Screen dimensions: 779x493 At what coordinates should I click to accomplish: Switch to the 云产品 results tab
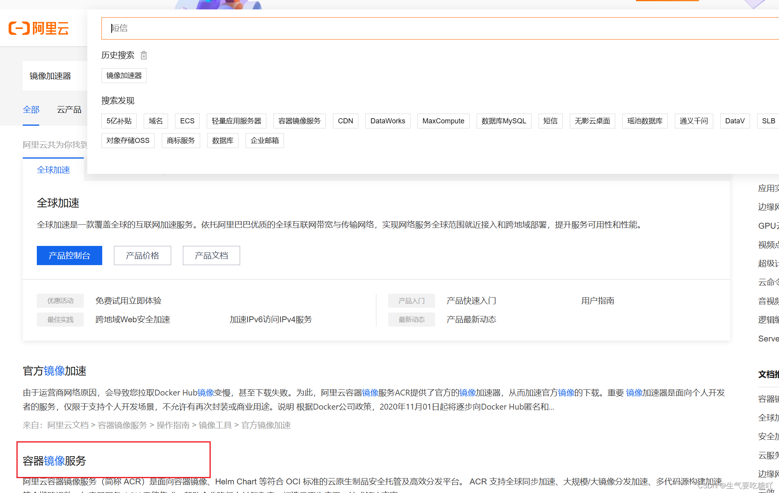(x=69, y=110)
